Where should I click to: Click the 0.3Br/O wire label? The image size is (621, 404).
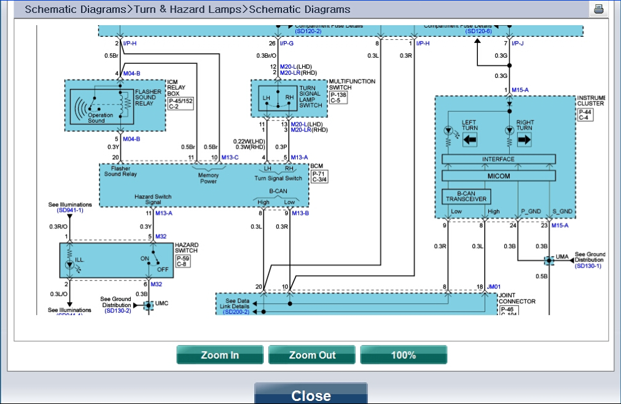click(266, 55)
